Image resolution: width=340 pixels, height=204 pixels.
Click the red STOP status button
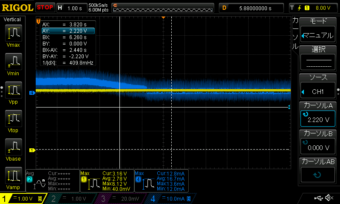[x=45, y=7]
